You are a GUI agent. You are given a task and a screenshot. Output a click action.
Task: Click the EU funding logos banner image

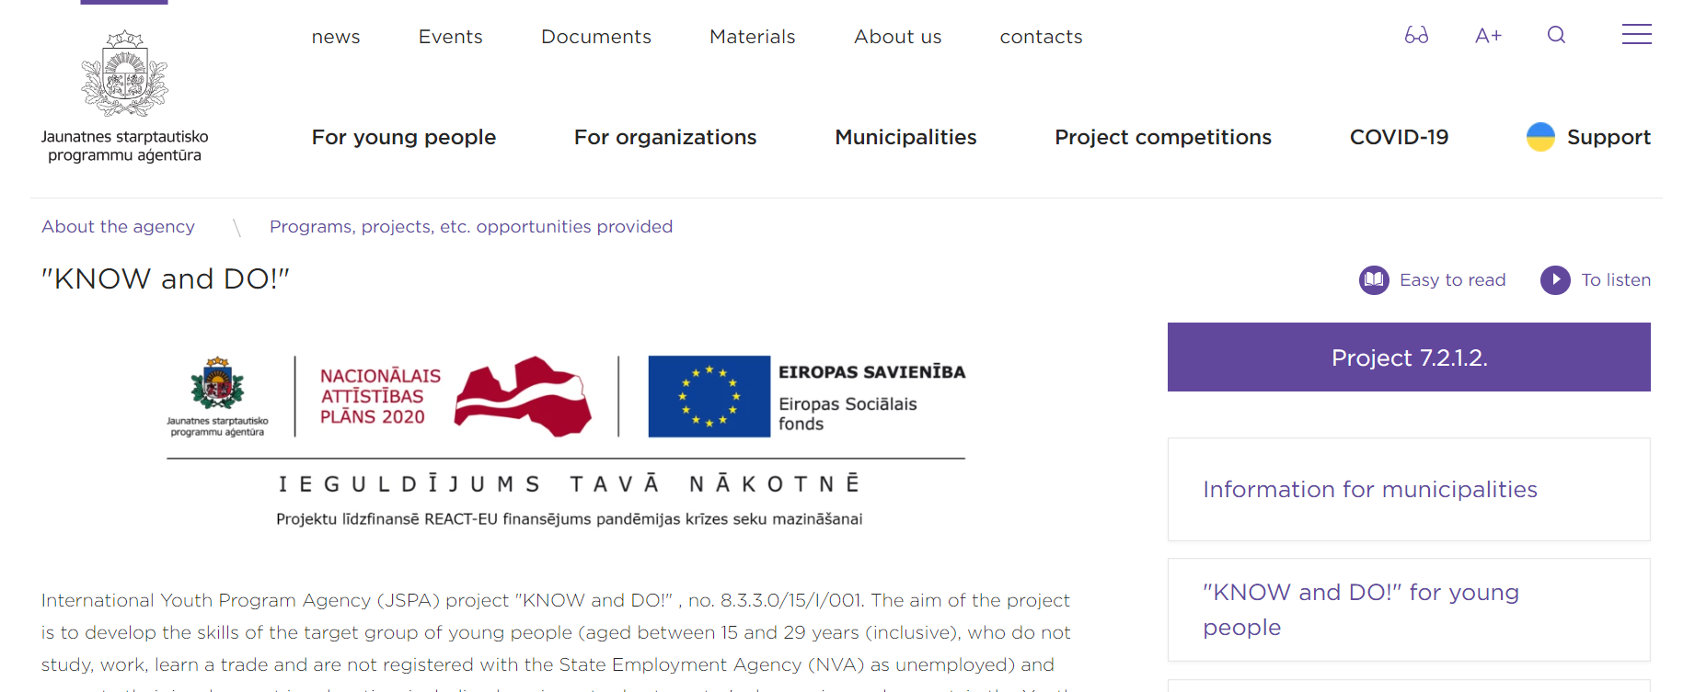566,441
